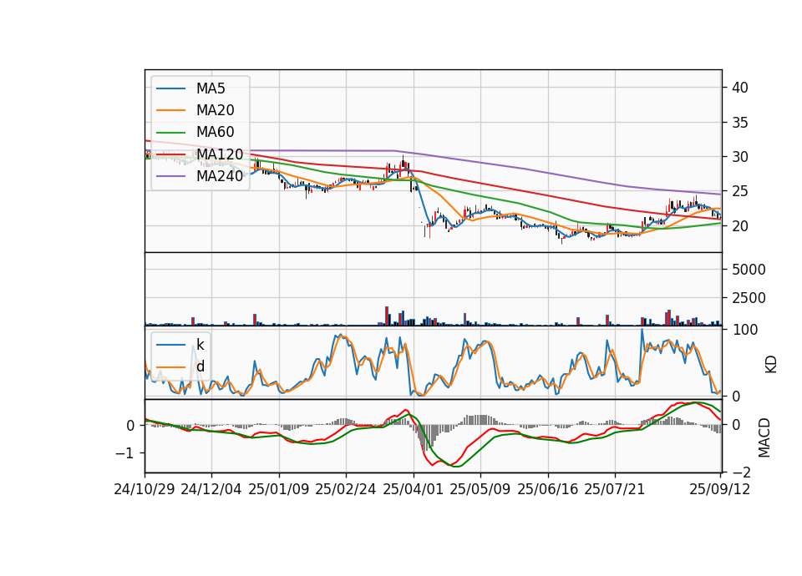Click the MA20 legend label
802x576 pixels.
[x=215, y=110]
